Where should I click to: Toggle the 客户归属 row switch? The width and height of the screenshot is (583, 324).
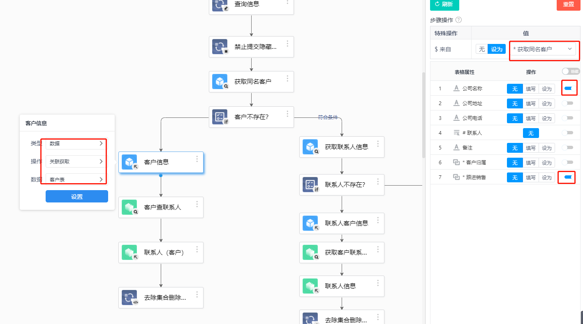click(x=568, y=162)
